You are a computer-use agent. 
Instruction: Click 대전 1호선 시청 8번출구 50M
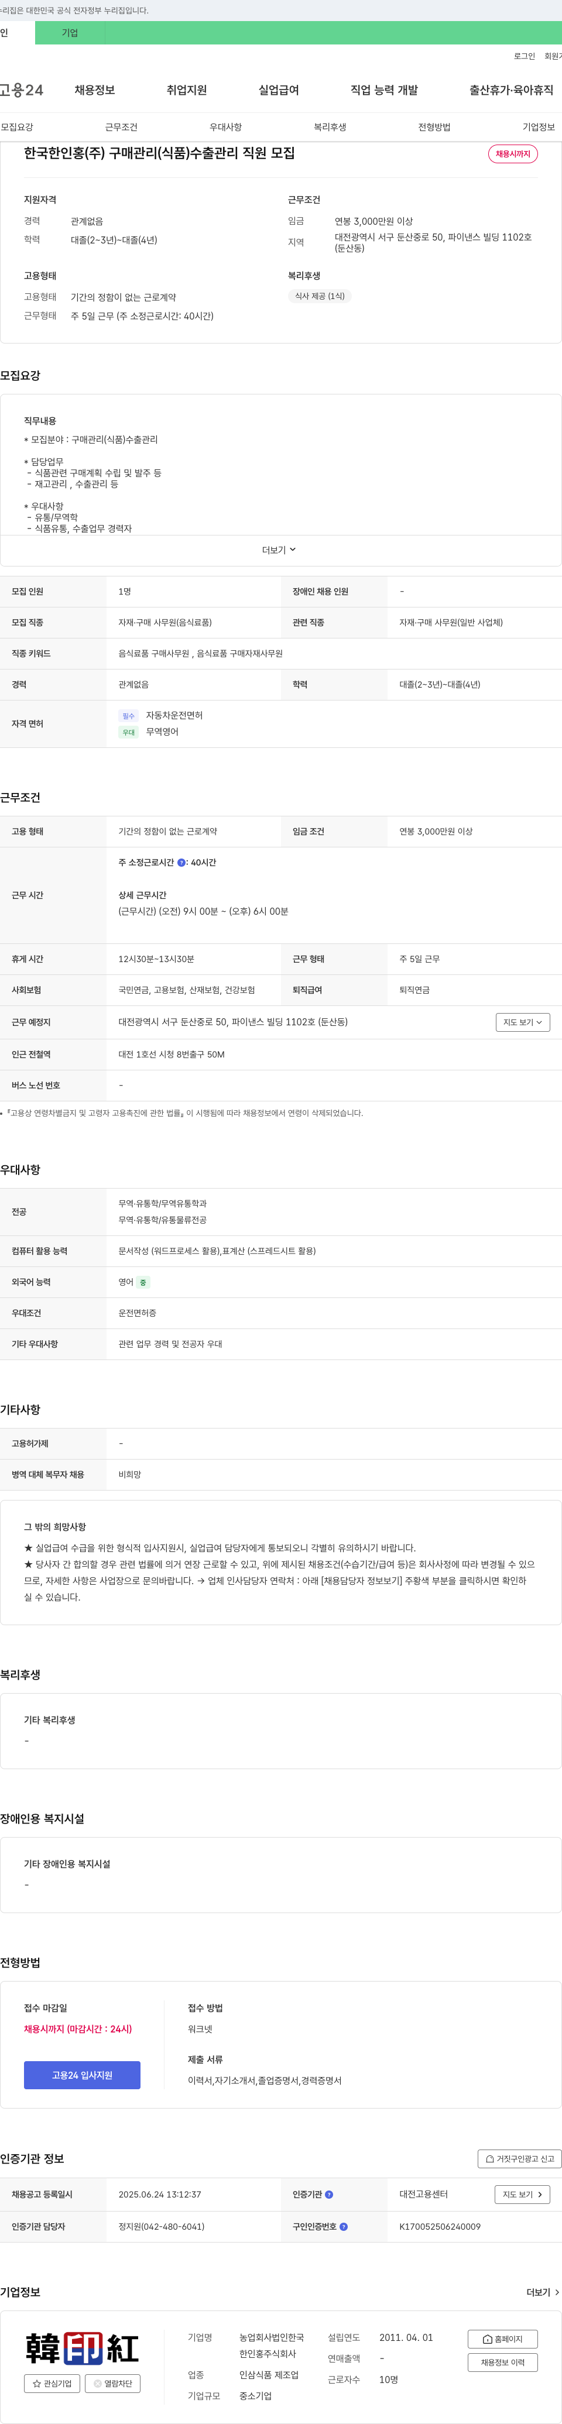click(x=172, y=1055)
